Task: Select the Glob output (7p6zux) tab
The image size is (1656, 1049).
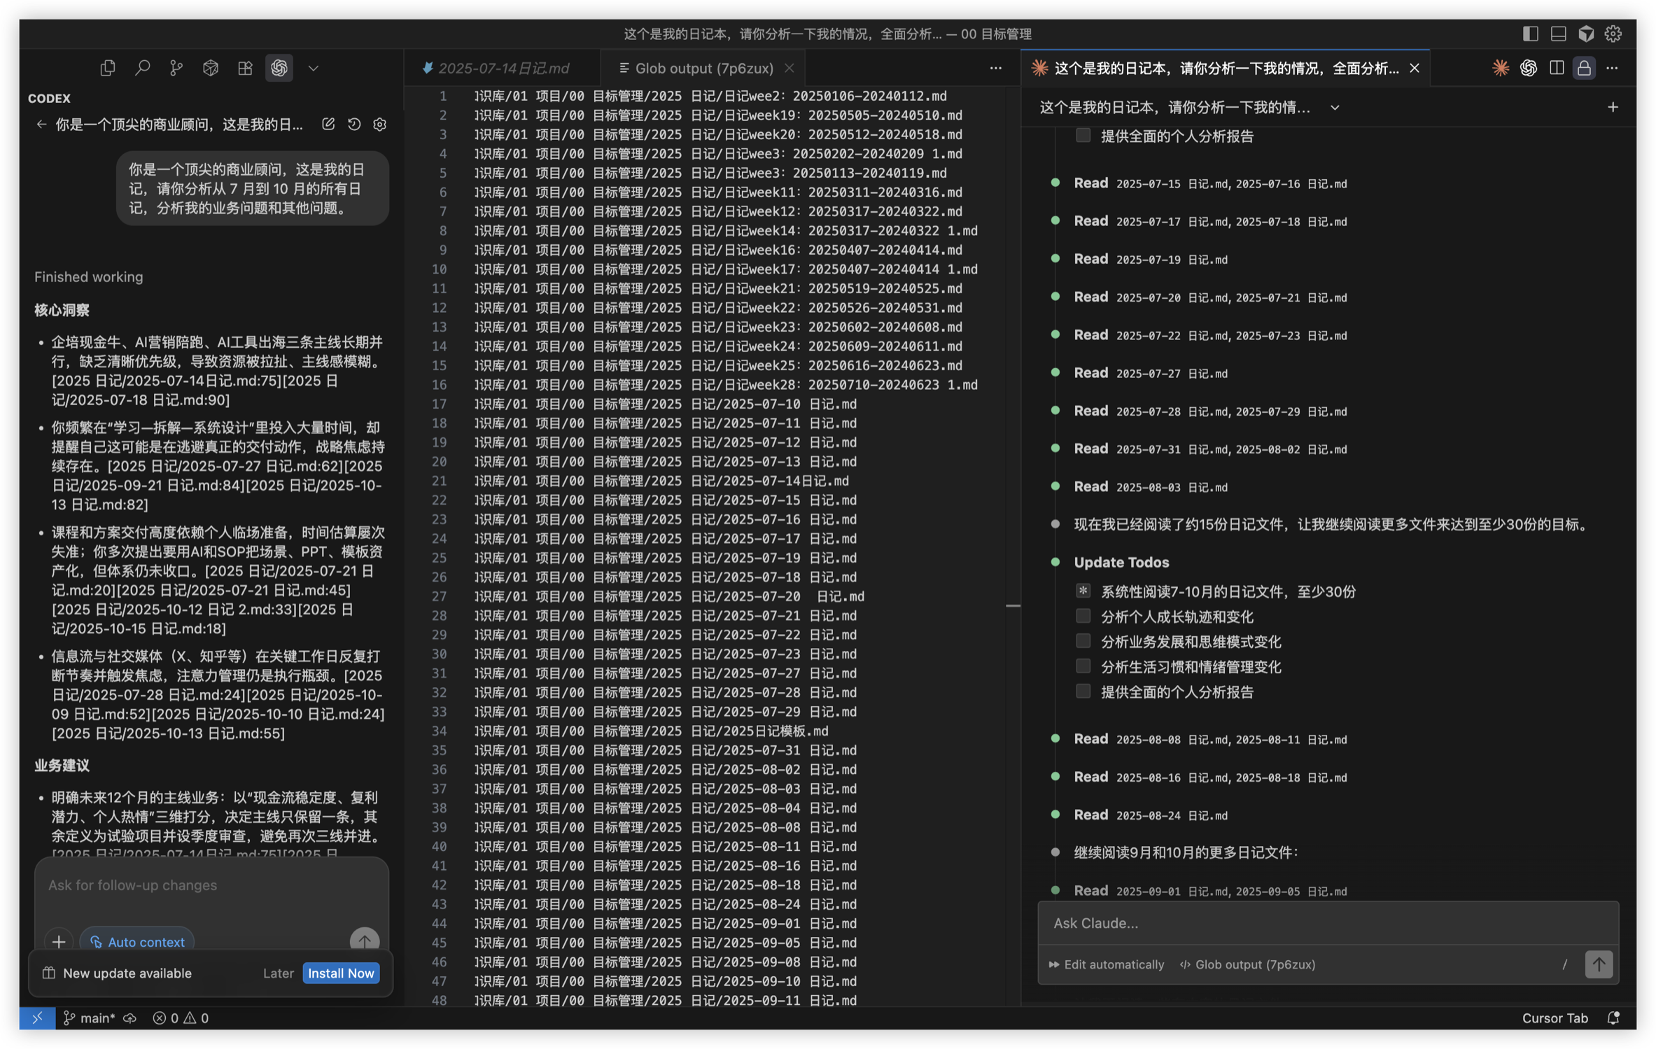Action: tap(703, 68)
